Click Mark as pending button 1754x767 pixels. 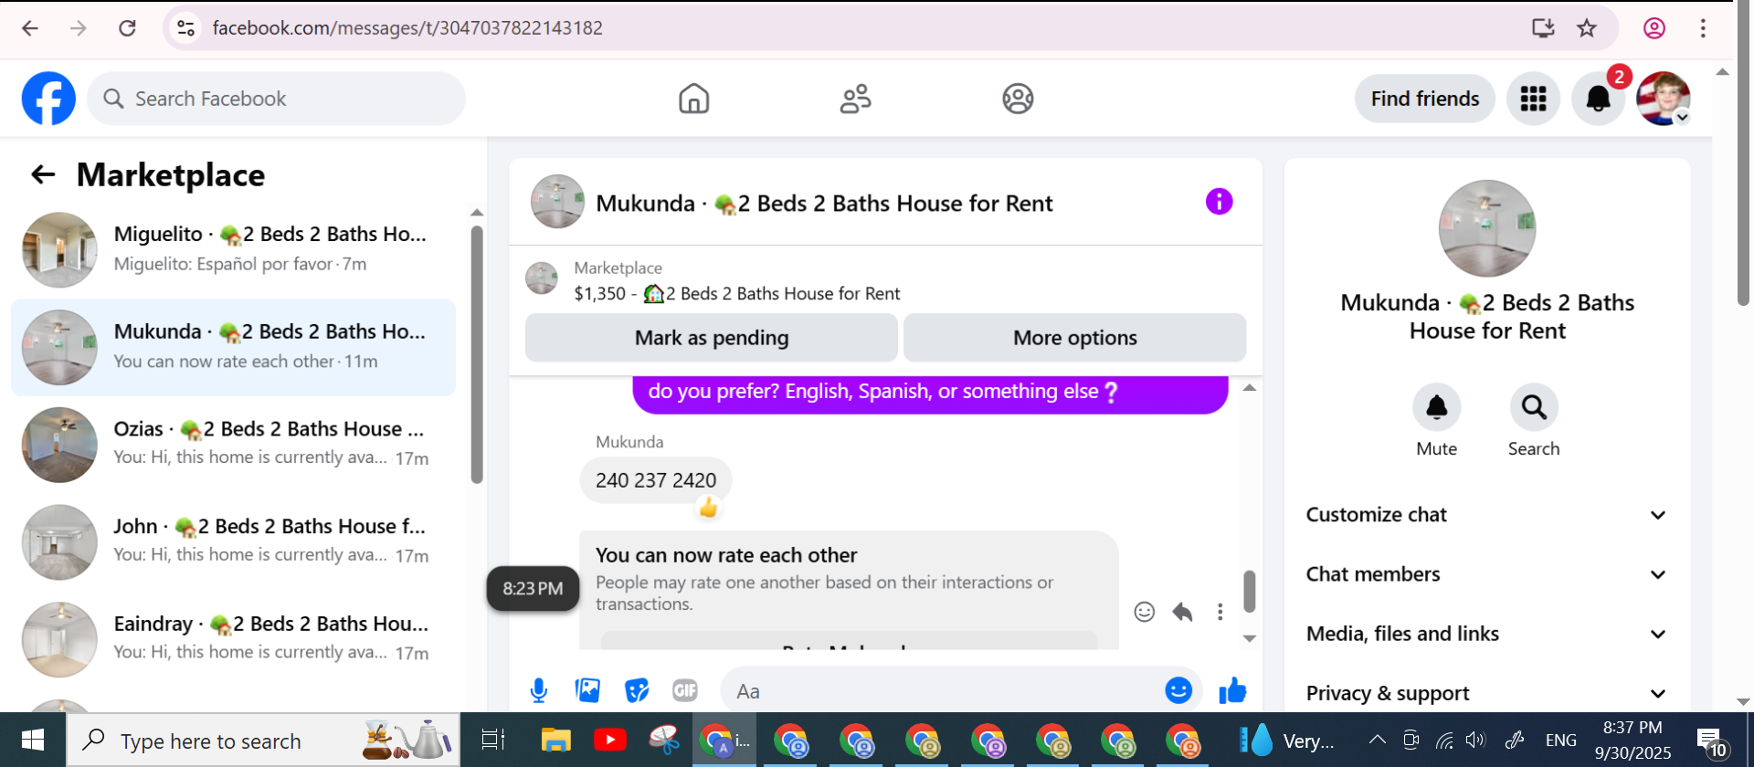pos(711,338)
